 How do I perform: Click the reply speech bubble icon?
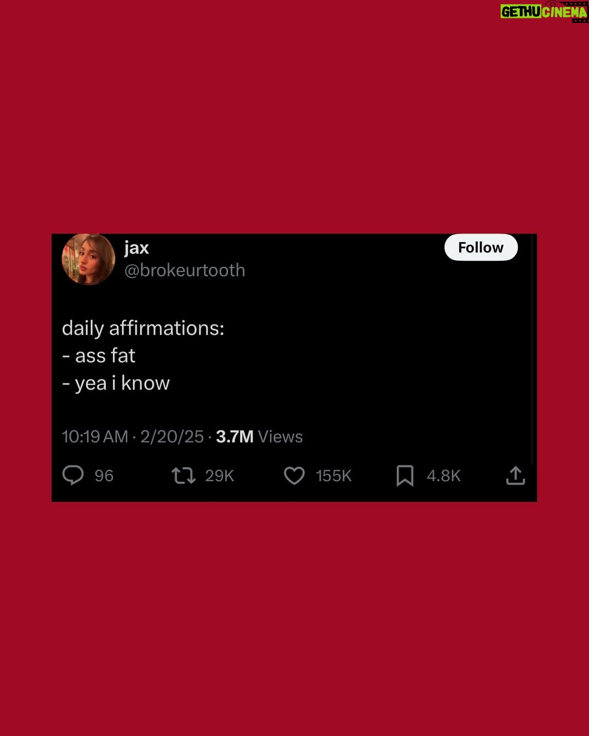[73, 475]
